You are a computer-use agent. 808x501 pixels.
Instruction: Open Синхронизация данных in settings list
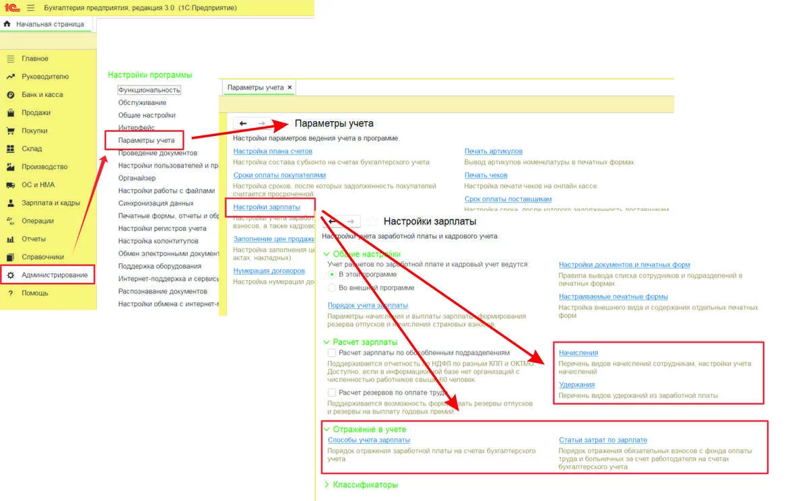pyautogui.click(x=156, y=203)
